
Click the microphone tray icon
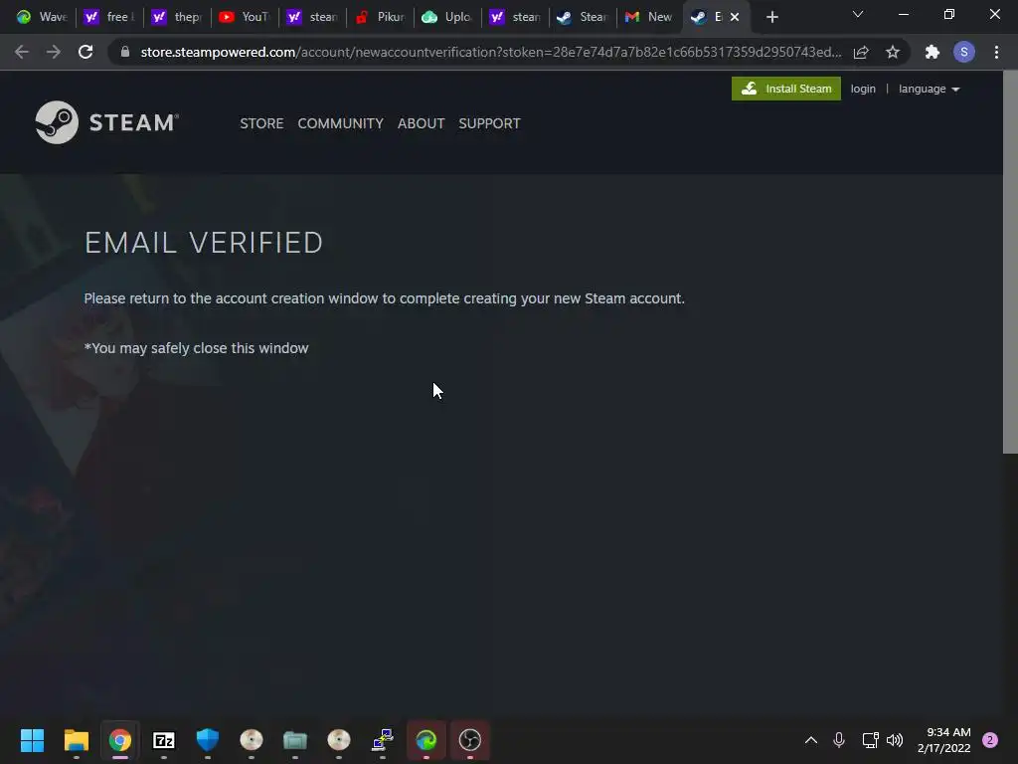click(x=839, y=740)
